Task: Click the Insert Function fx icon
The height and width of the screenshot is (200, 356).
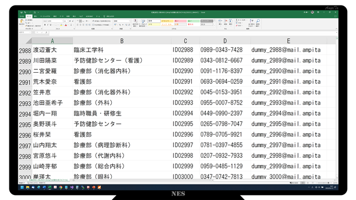Action: click(x=46, y=32)
